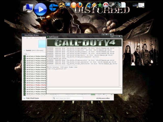Launch GameRanger from the dock icon
The width and height of the screenshot is (163, 122).
click(x=53, y=7)
